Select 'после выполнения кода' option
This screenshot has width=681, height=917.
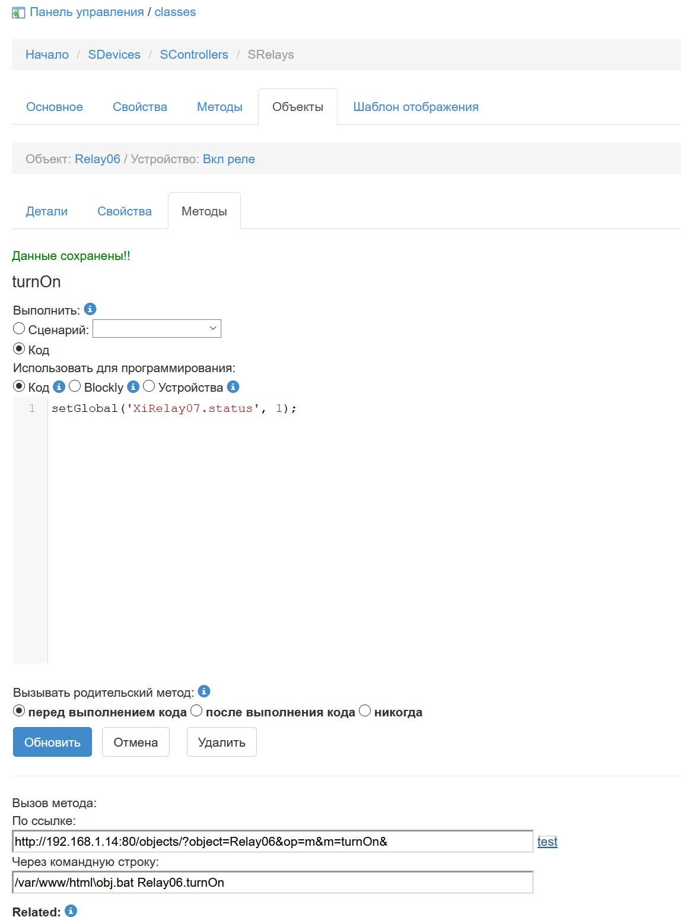[196, 710]
